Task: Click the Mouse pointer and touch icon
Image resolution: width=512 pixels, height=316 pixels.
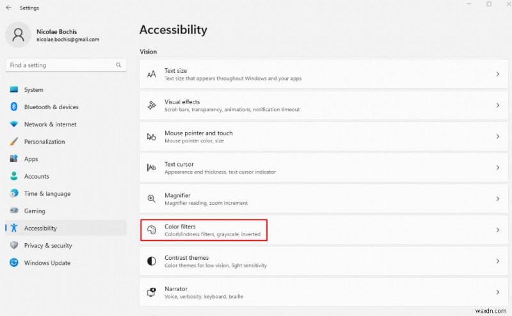Action: tap(152, 137)
